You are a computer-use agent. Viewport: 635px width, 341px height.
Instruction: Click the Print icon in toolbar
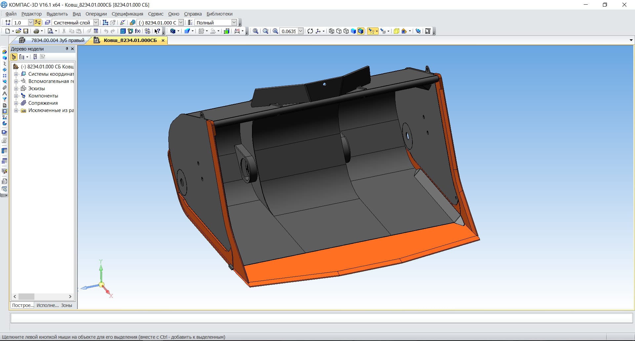pos(36,31)
